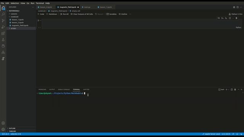The height and width of the screenshot is (137, 244).
Task: Open the Explorer view in activity bar
Action: 3,8
